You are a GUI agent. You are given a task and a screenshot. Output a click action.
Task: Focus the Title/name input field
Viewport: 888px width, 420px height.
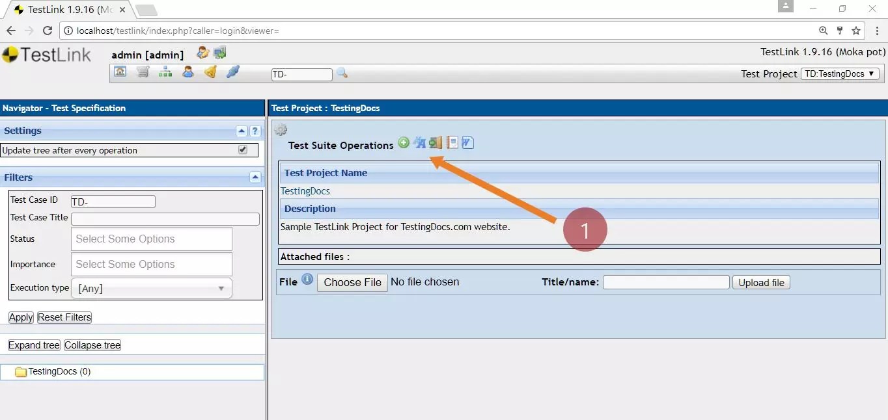(666, 282)
